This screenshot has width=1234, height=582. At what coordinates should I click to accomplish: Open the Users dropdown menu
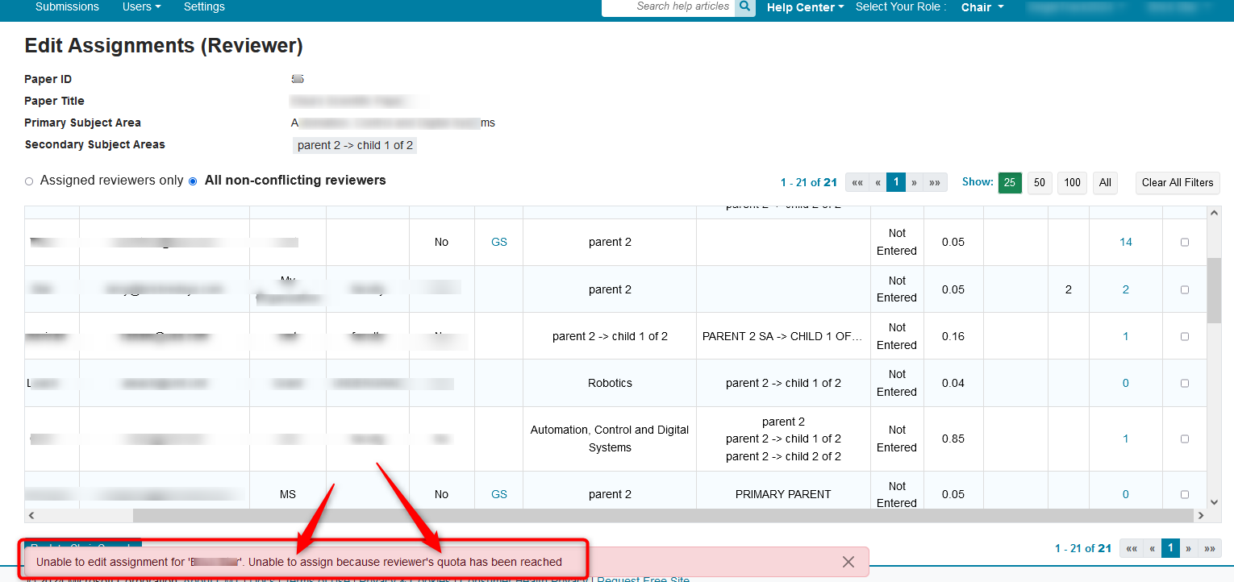click(141, 7)
